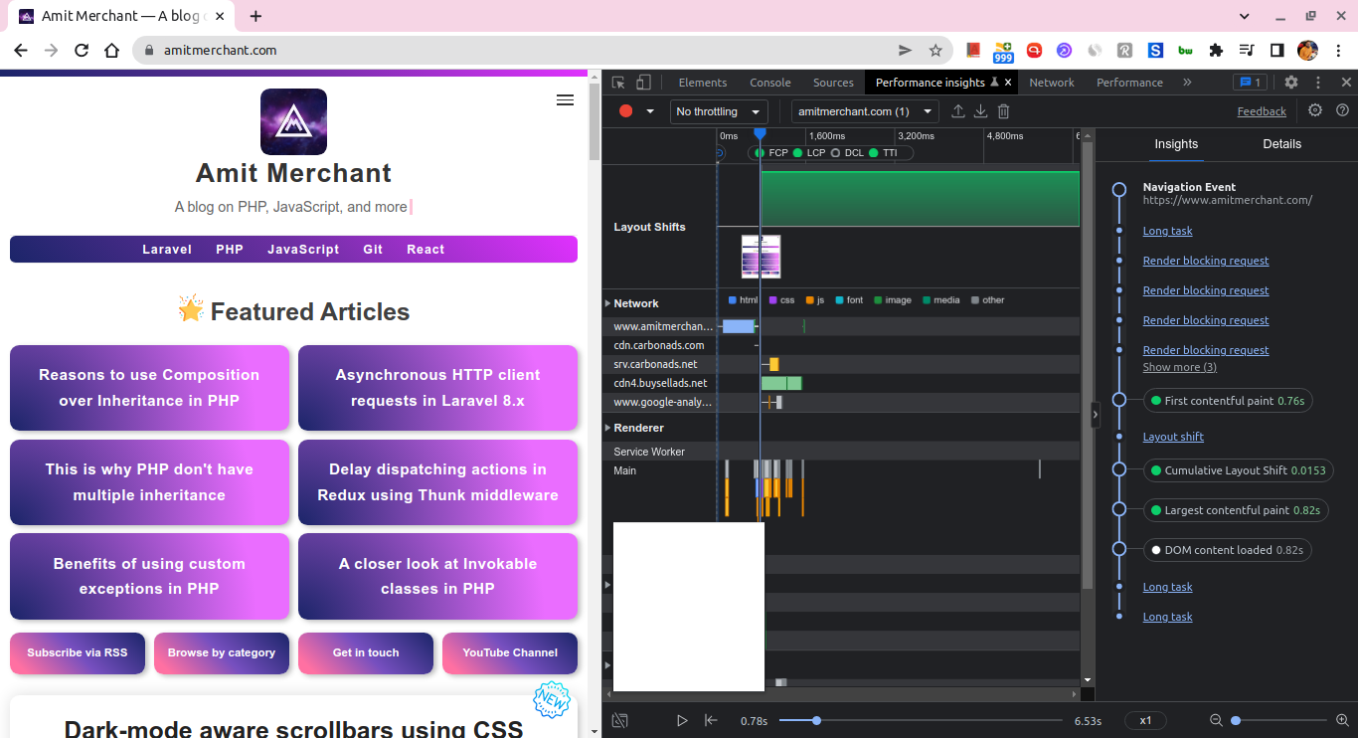Start recording with the red record button
This screenshot has height=738, width=1358.
coord(625,111)
